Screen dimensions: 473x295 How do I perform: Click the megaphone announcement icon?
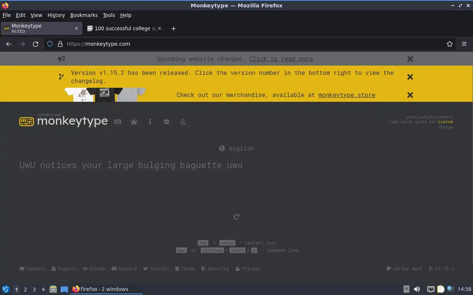click(61, 59)
